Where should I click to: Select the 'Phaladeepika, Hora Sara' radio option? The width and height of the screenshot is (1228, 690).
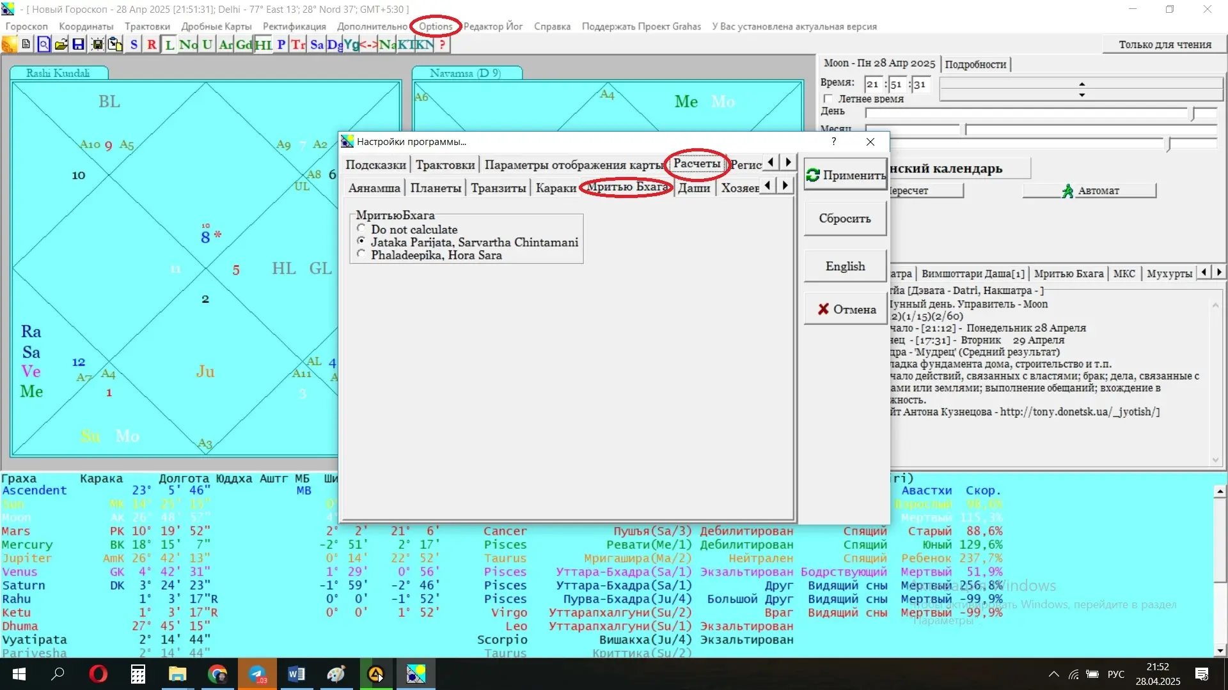361,254
